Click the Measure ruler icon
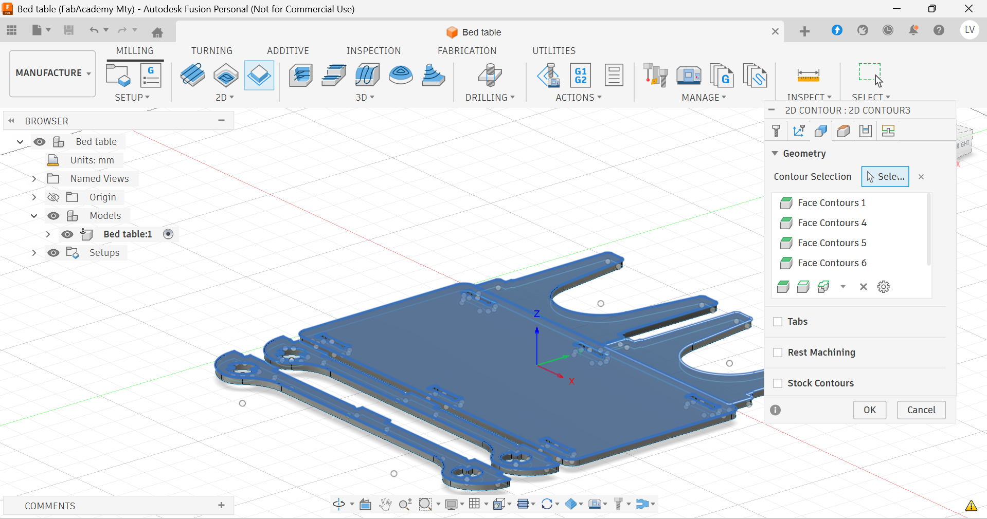987x519 pixels. (808, 76)
